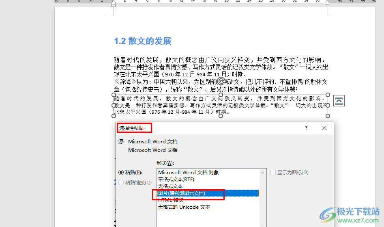Screen dimensions: 384x227
Task: Click the top-right resize handle of the picture
Action: [x=328, y=95]
